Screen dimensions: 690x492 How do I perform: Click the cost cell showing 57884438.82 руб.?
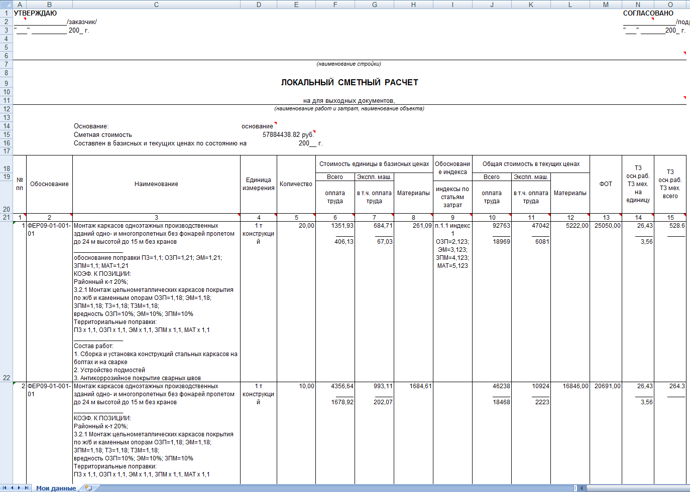[x=288, y=134]
